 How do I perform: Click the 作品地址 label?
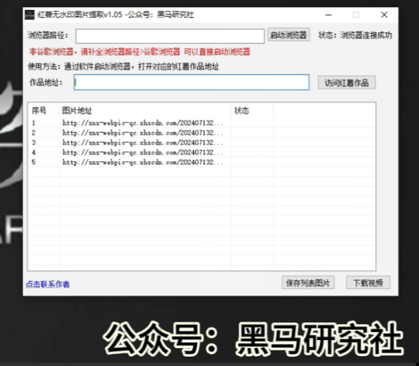[46, 83]
